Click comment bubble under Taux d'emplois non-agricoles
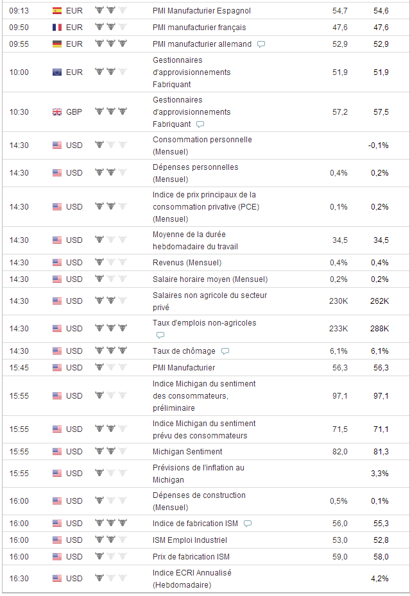The image size is (410, 596). click(x=160, y=335)
